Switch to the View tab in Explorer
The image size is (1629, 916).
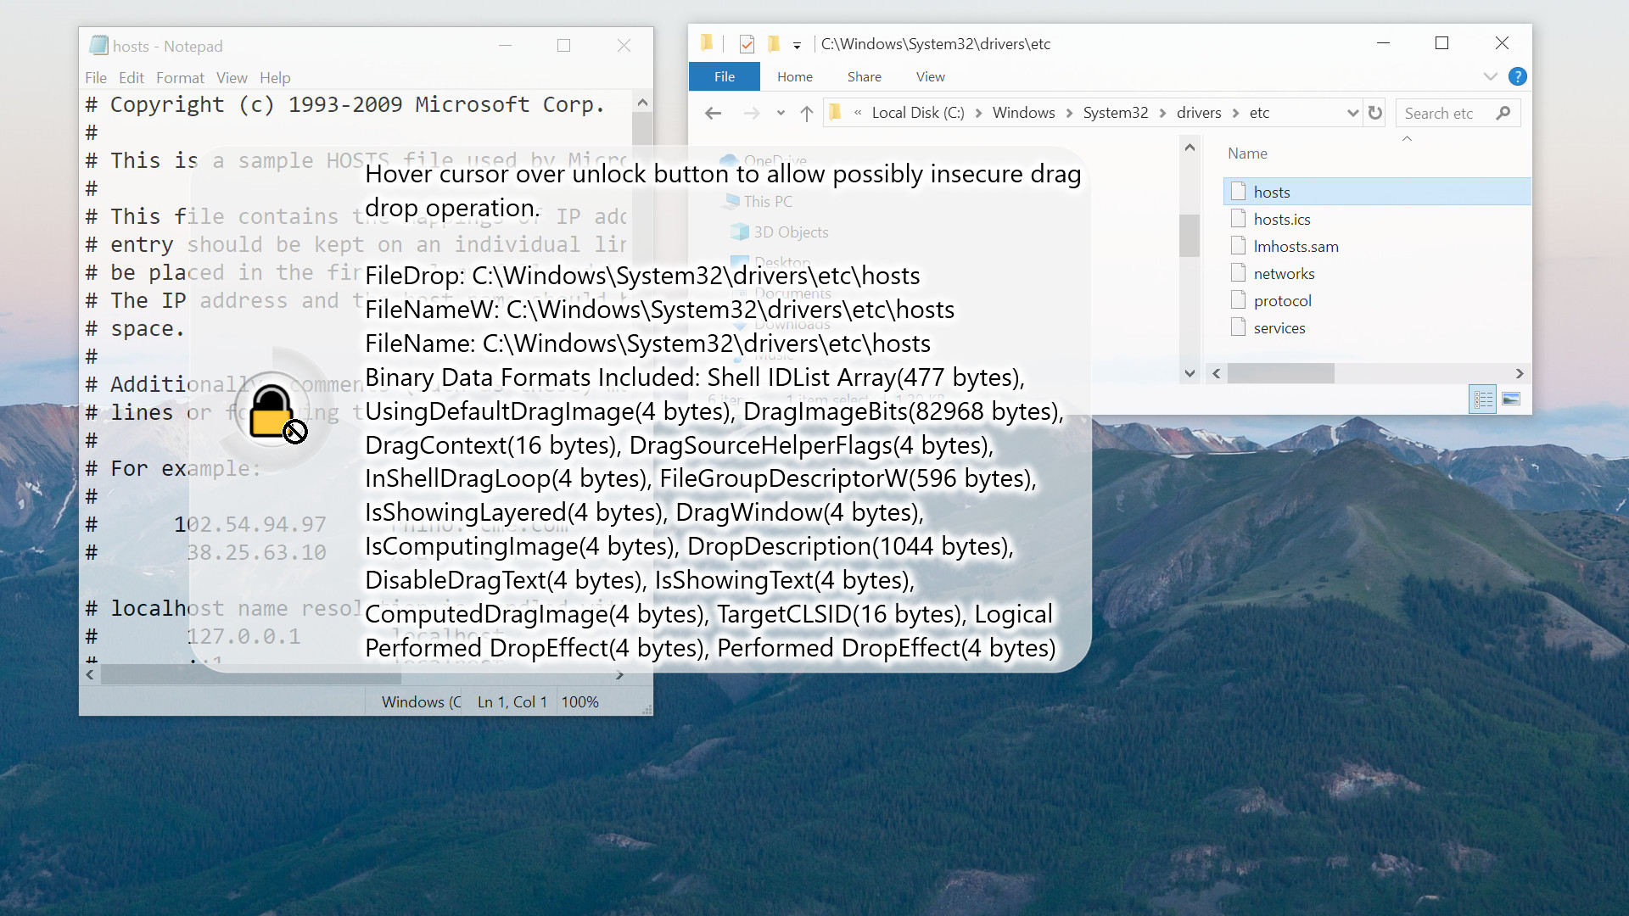coord(930,76)
